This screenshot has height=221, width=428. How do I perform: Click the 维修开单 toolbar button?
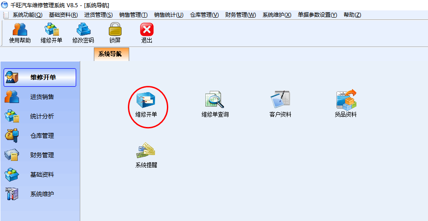coord(52,33)
